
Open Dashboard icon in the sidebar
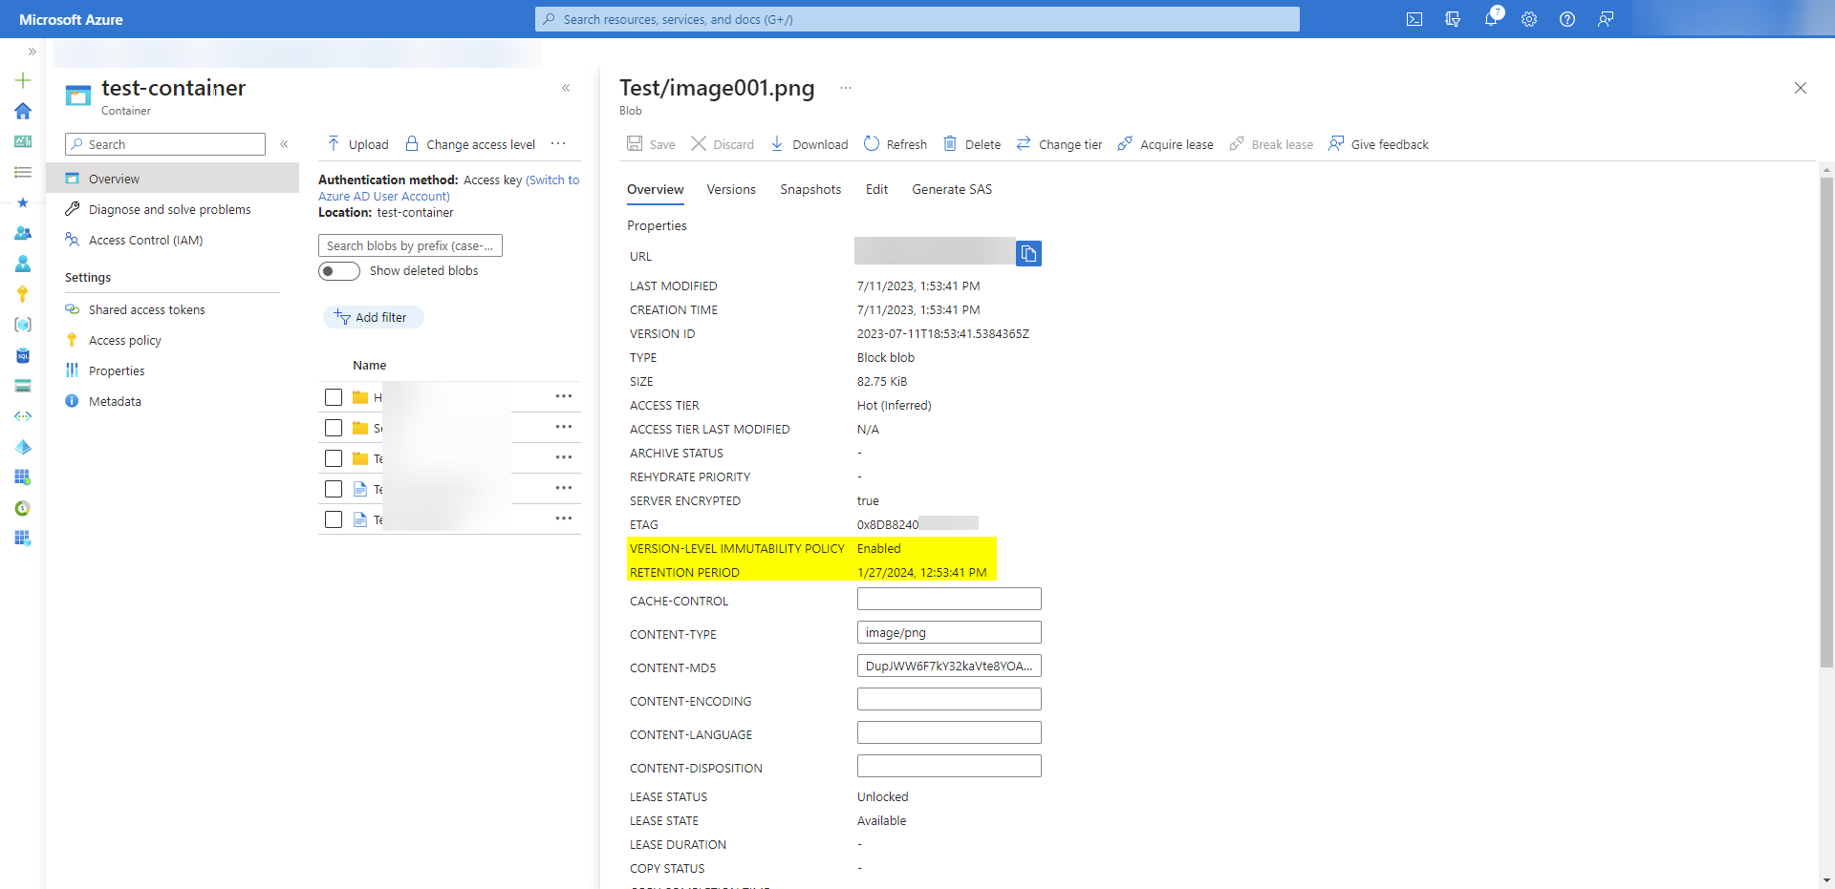(23, 141)
